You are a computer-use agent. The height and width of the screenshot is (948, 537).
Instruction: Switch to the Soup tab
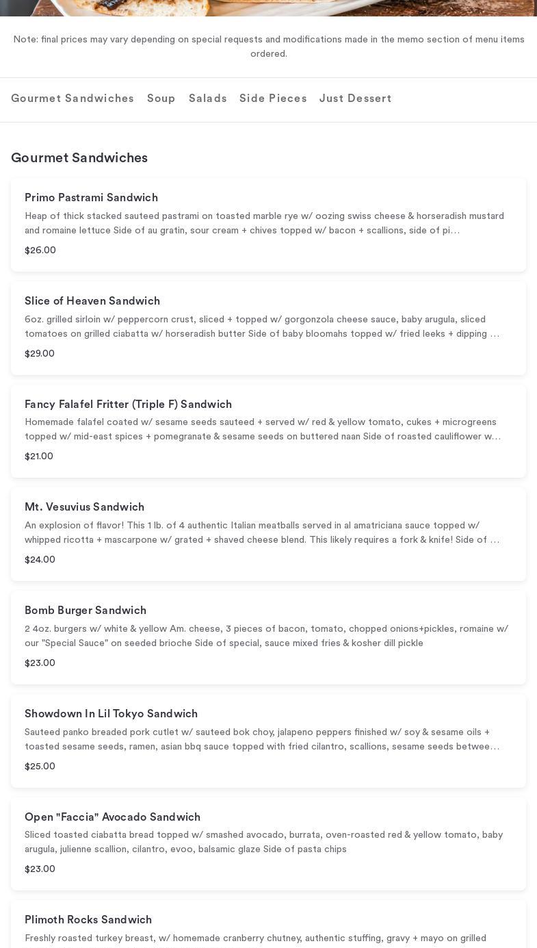pyautogui.click(x=161, y=99)
